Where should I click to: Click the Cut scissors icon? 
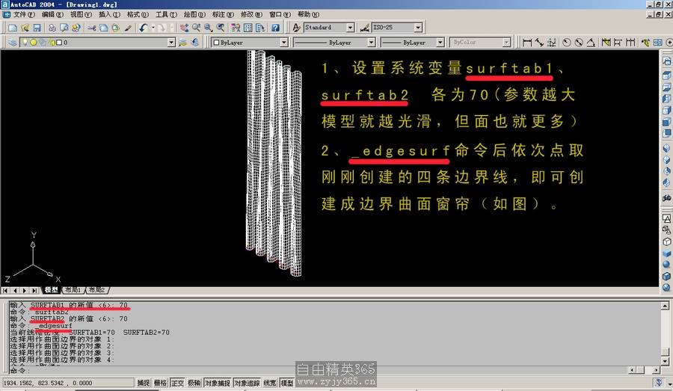click(x=91, y=28)
